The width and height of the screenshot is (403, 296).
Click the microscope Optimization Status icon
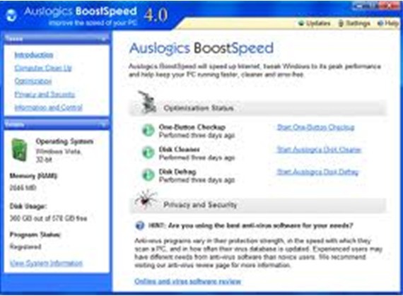(147, 102)
